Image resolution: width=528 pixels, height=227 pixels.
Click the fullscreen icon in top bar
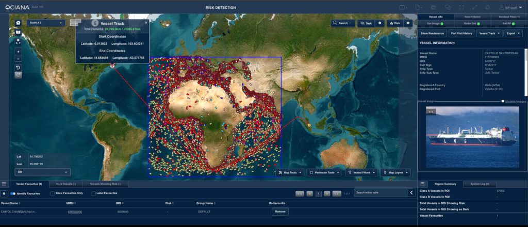(460, 7)
